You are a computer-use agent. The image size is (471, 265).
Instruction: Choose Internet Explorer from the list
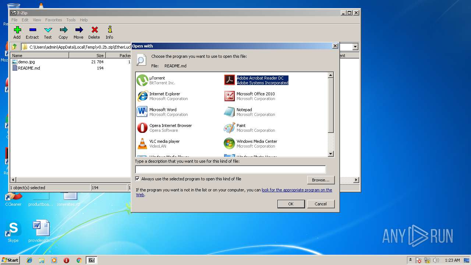click(x=163, y=96)
